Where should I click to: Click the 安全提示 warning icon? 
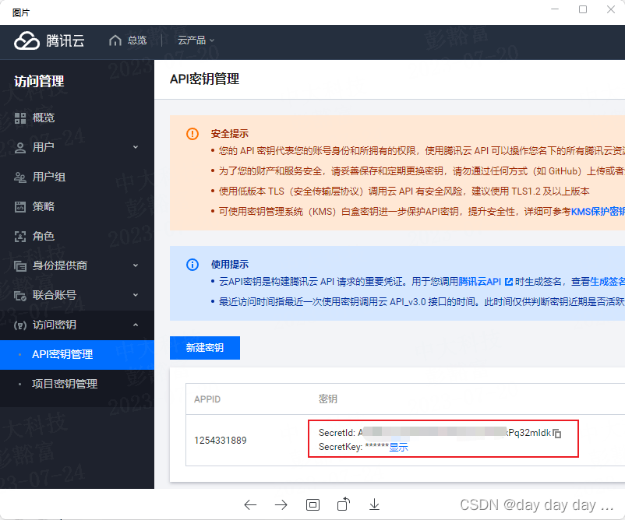point(192,134)
